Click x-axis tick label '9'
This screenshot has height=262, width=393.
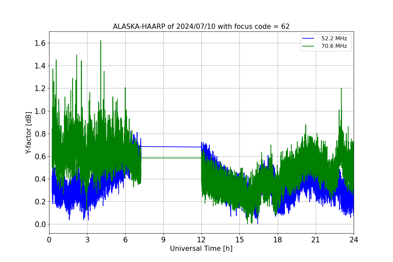tap(163, 239)
